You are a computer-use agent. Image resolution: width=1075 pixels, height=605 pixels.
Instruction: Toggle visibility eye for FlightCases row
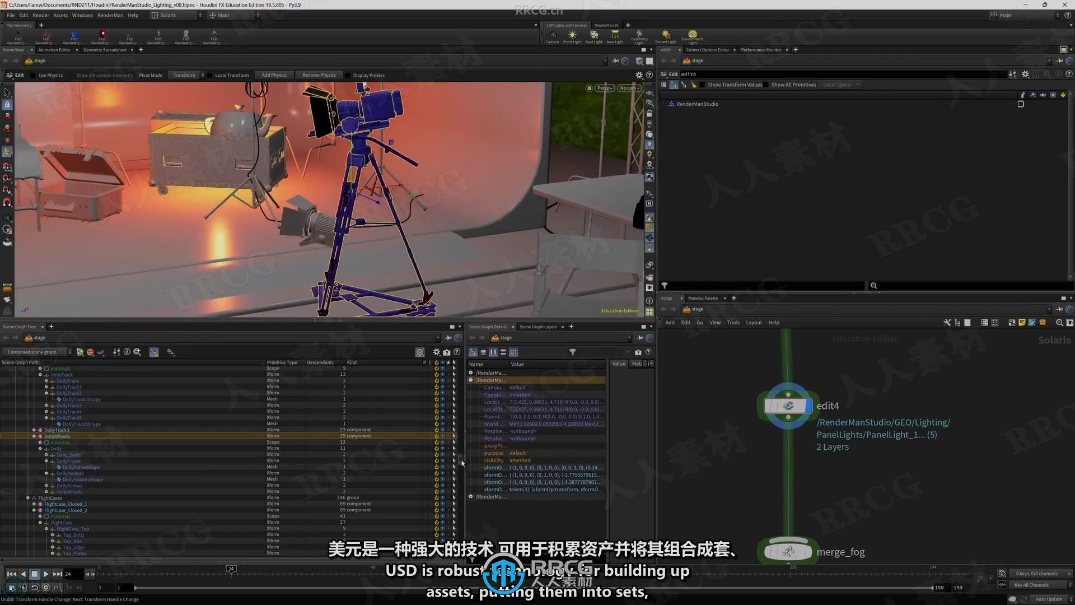pos(442,498)
